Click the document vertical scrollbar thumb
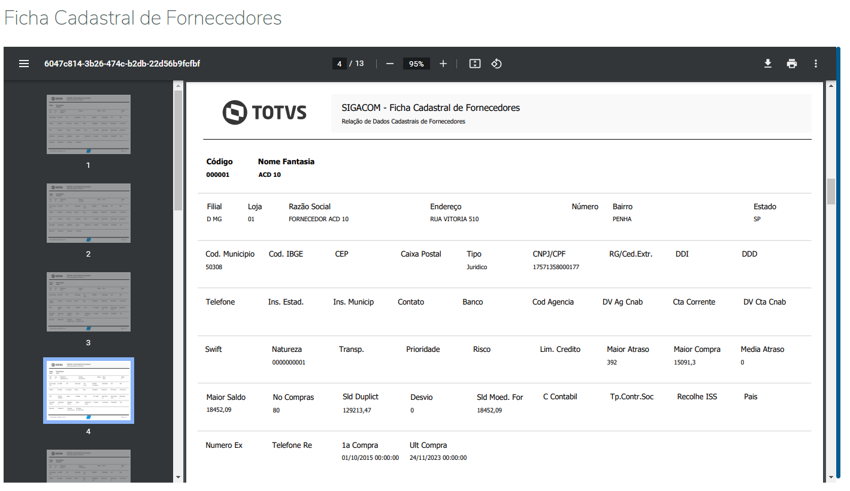 831,191
